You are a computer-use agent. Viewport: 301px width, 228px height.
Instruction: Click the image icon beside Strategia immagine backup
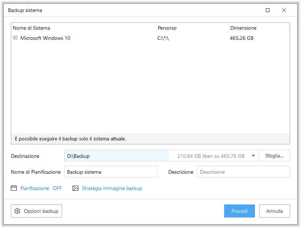tap(75, 188)
